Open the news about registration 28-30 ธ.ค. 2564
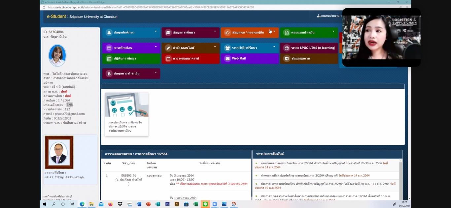This screenshot has width=451, height=208. [322, 165]
